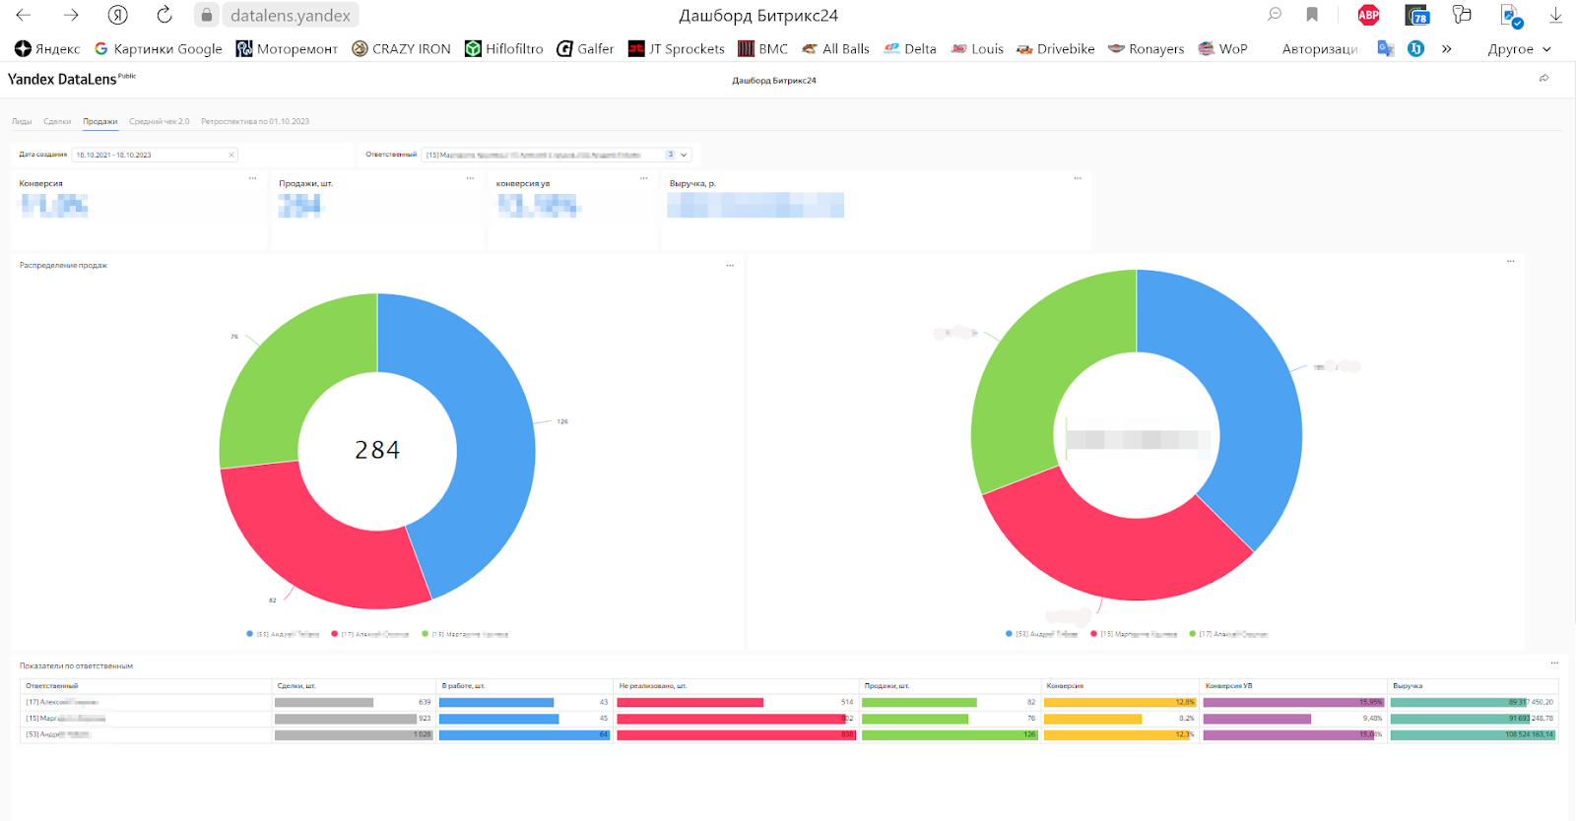Expand the Ответственный selector dropdown
1576x821 pixels.
(x=684, y=155)
